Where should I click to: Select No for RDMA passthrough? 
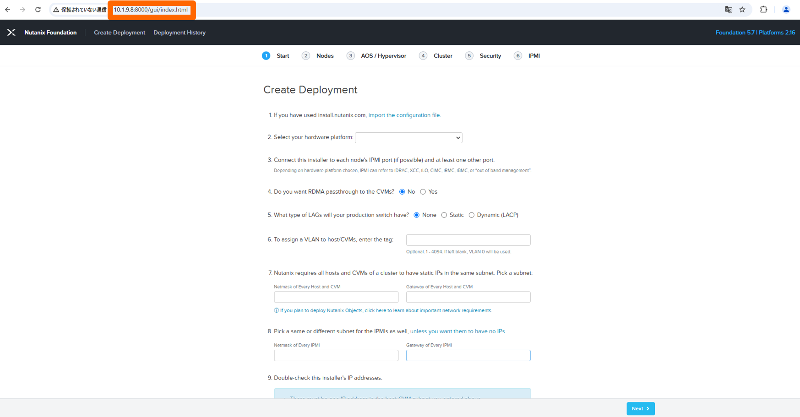tap(402, 192)
